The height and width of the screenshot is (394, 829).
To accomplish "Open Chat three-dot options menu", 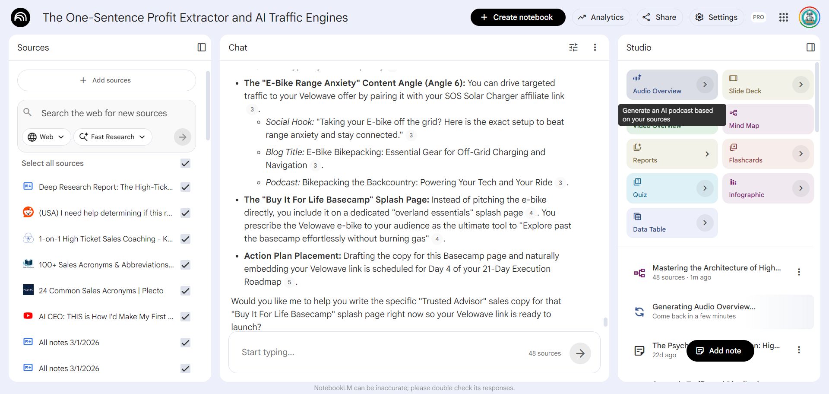I will [x=595, y=48].
